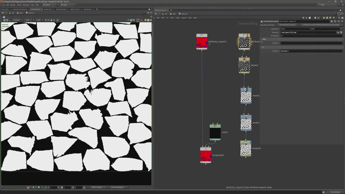Click the info icon in composite viewer toolbar
Image resolution: width=345 pixels, height=194 pixels.
tap(57, 20)
